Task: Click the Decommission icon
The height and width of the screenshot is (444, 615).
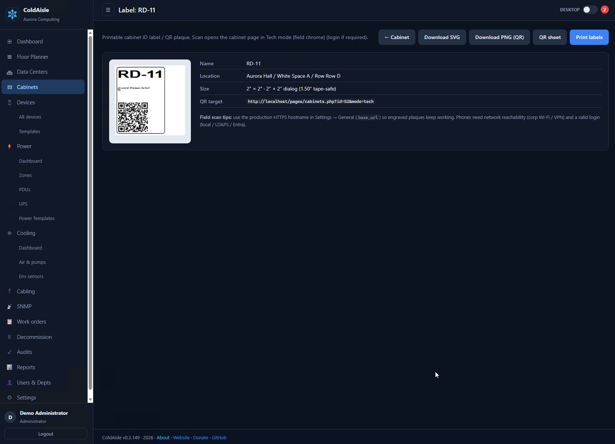Action: click(x=10, y=337)
